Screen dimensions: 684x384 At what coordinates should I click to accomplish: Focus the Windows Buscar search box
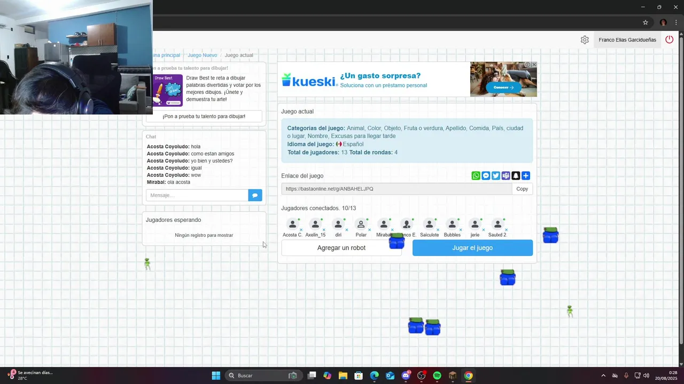tap(262, 375)
